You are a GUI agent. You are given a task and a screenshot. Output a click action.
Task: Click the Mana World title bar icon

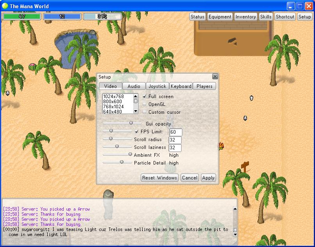pyautogui.click(x=5, y=6)
